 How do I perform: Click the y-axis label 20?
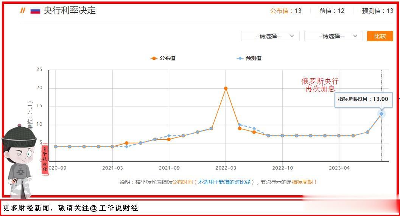39,88
